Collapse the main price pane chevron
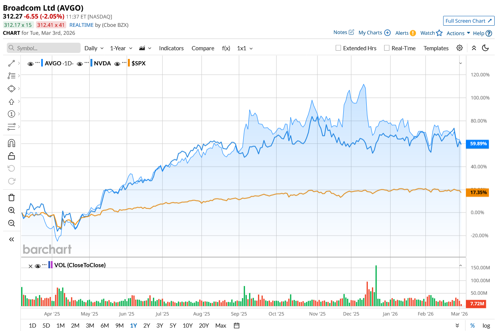Screen dimensions: 495x331 click(461, 63)
